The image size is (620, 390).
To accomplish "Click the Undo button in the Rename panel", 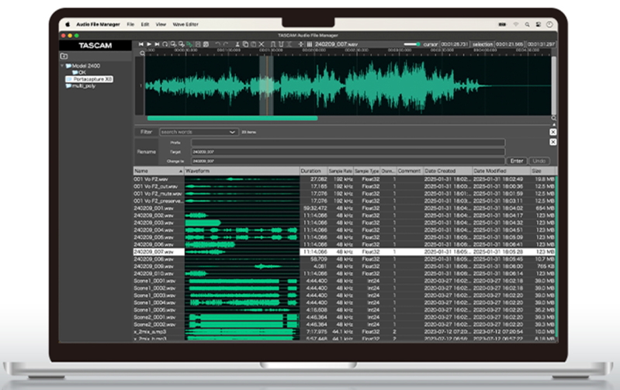I will tap(539, 160).
